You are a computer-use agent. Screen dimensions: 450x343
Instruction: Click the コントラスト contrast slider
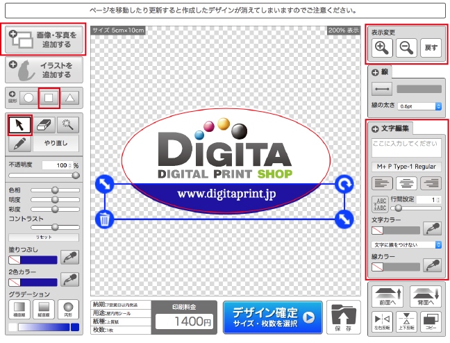[55, 227]
